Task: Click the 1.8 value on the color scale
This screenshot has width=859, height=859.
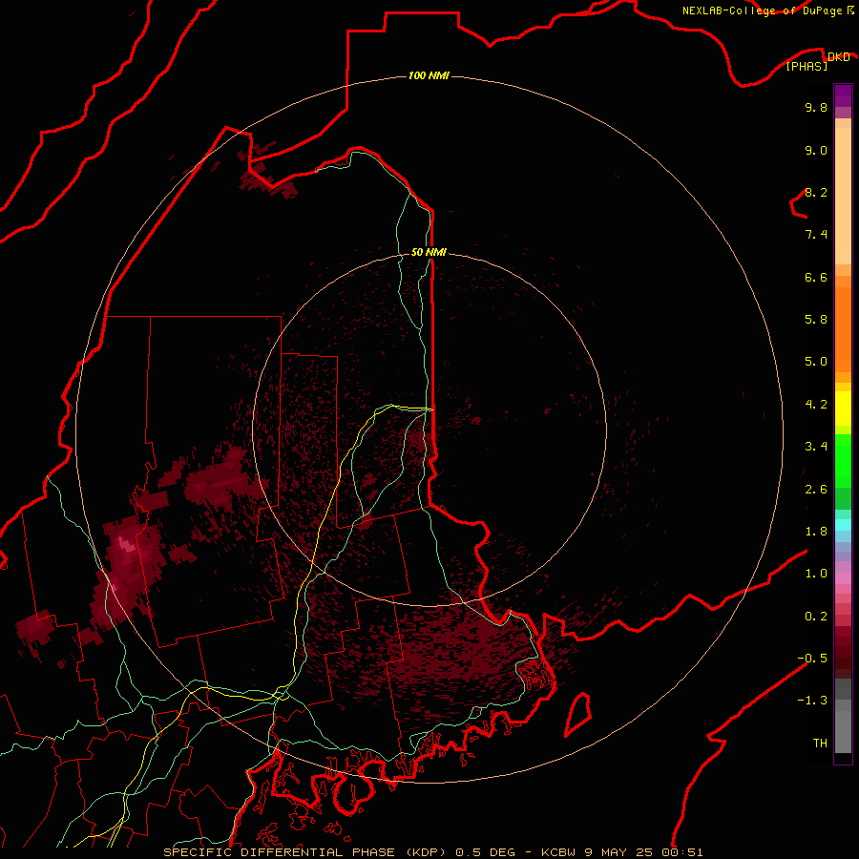Action: 816,532
